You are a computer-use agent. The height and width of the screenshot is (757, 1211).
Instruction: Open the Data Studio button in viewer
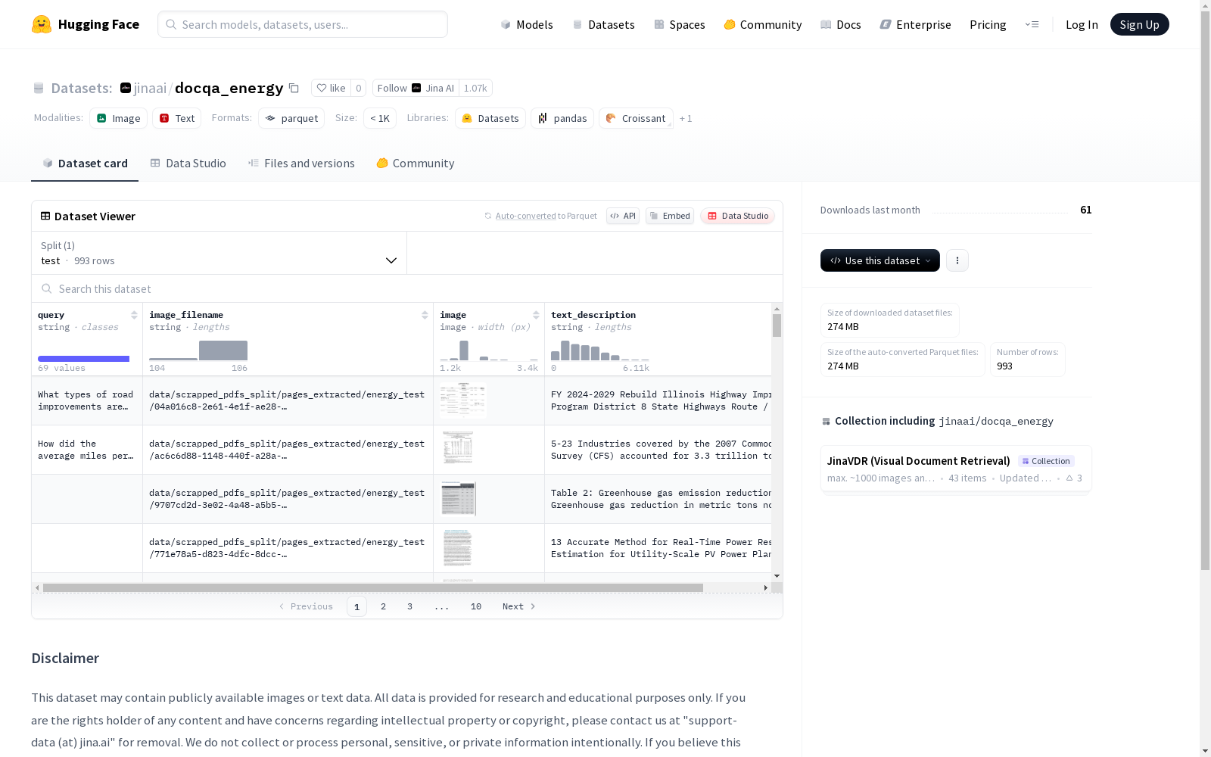click(738, 216)
